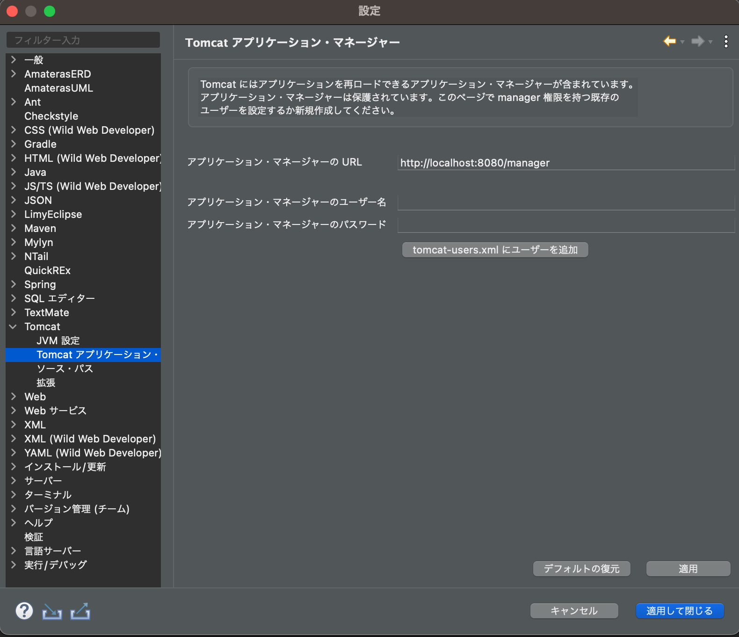Click the application manager URL field
This screenshot has width=739, height=637.
click(x=566, y=163)
